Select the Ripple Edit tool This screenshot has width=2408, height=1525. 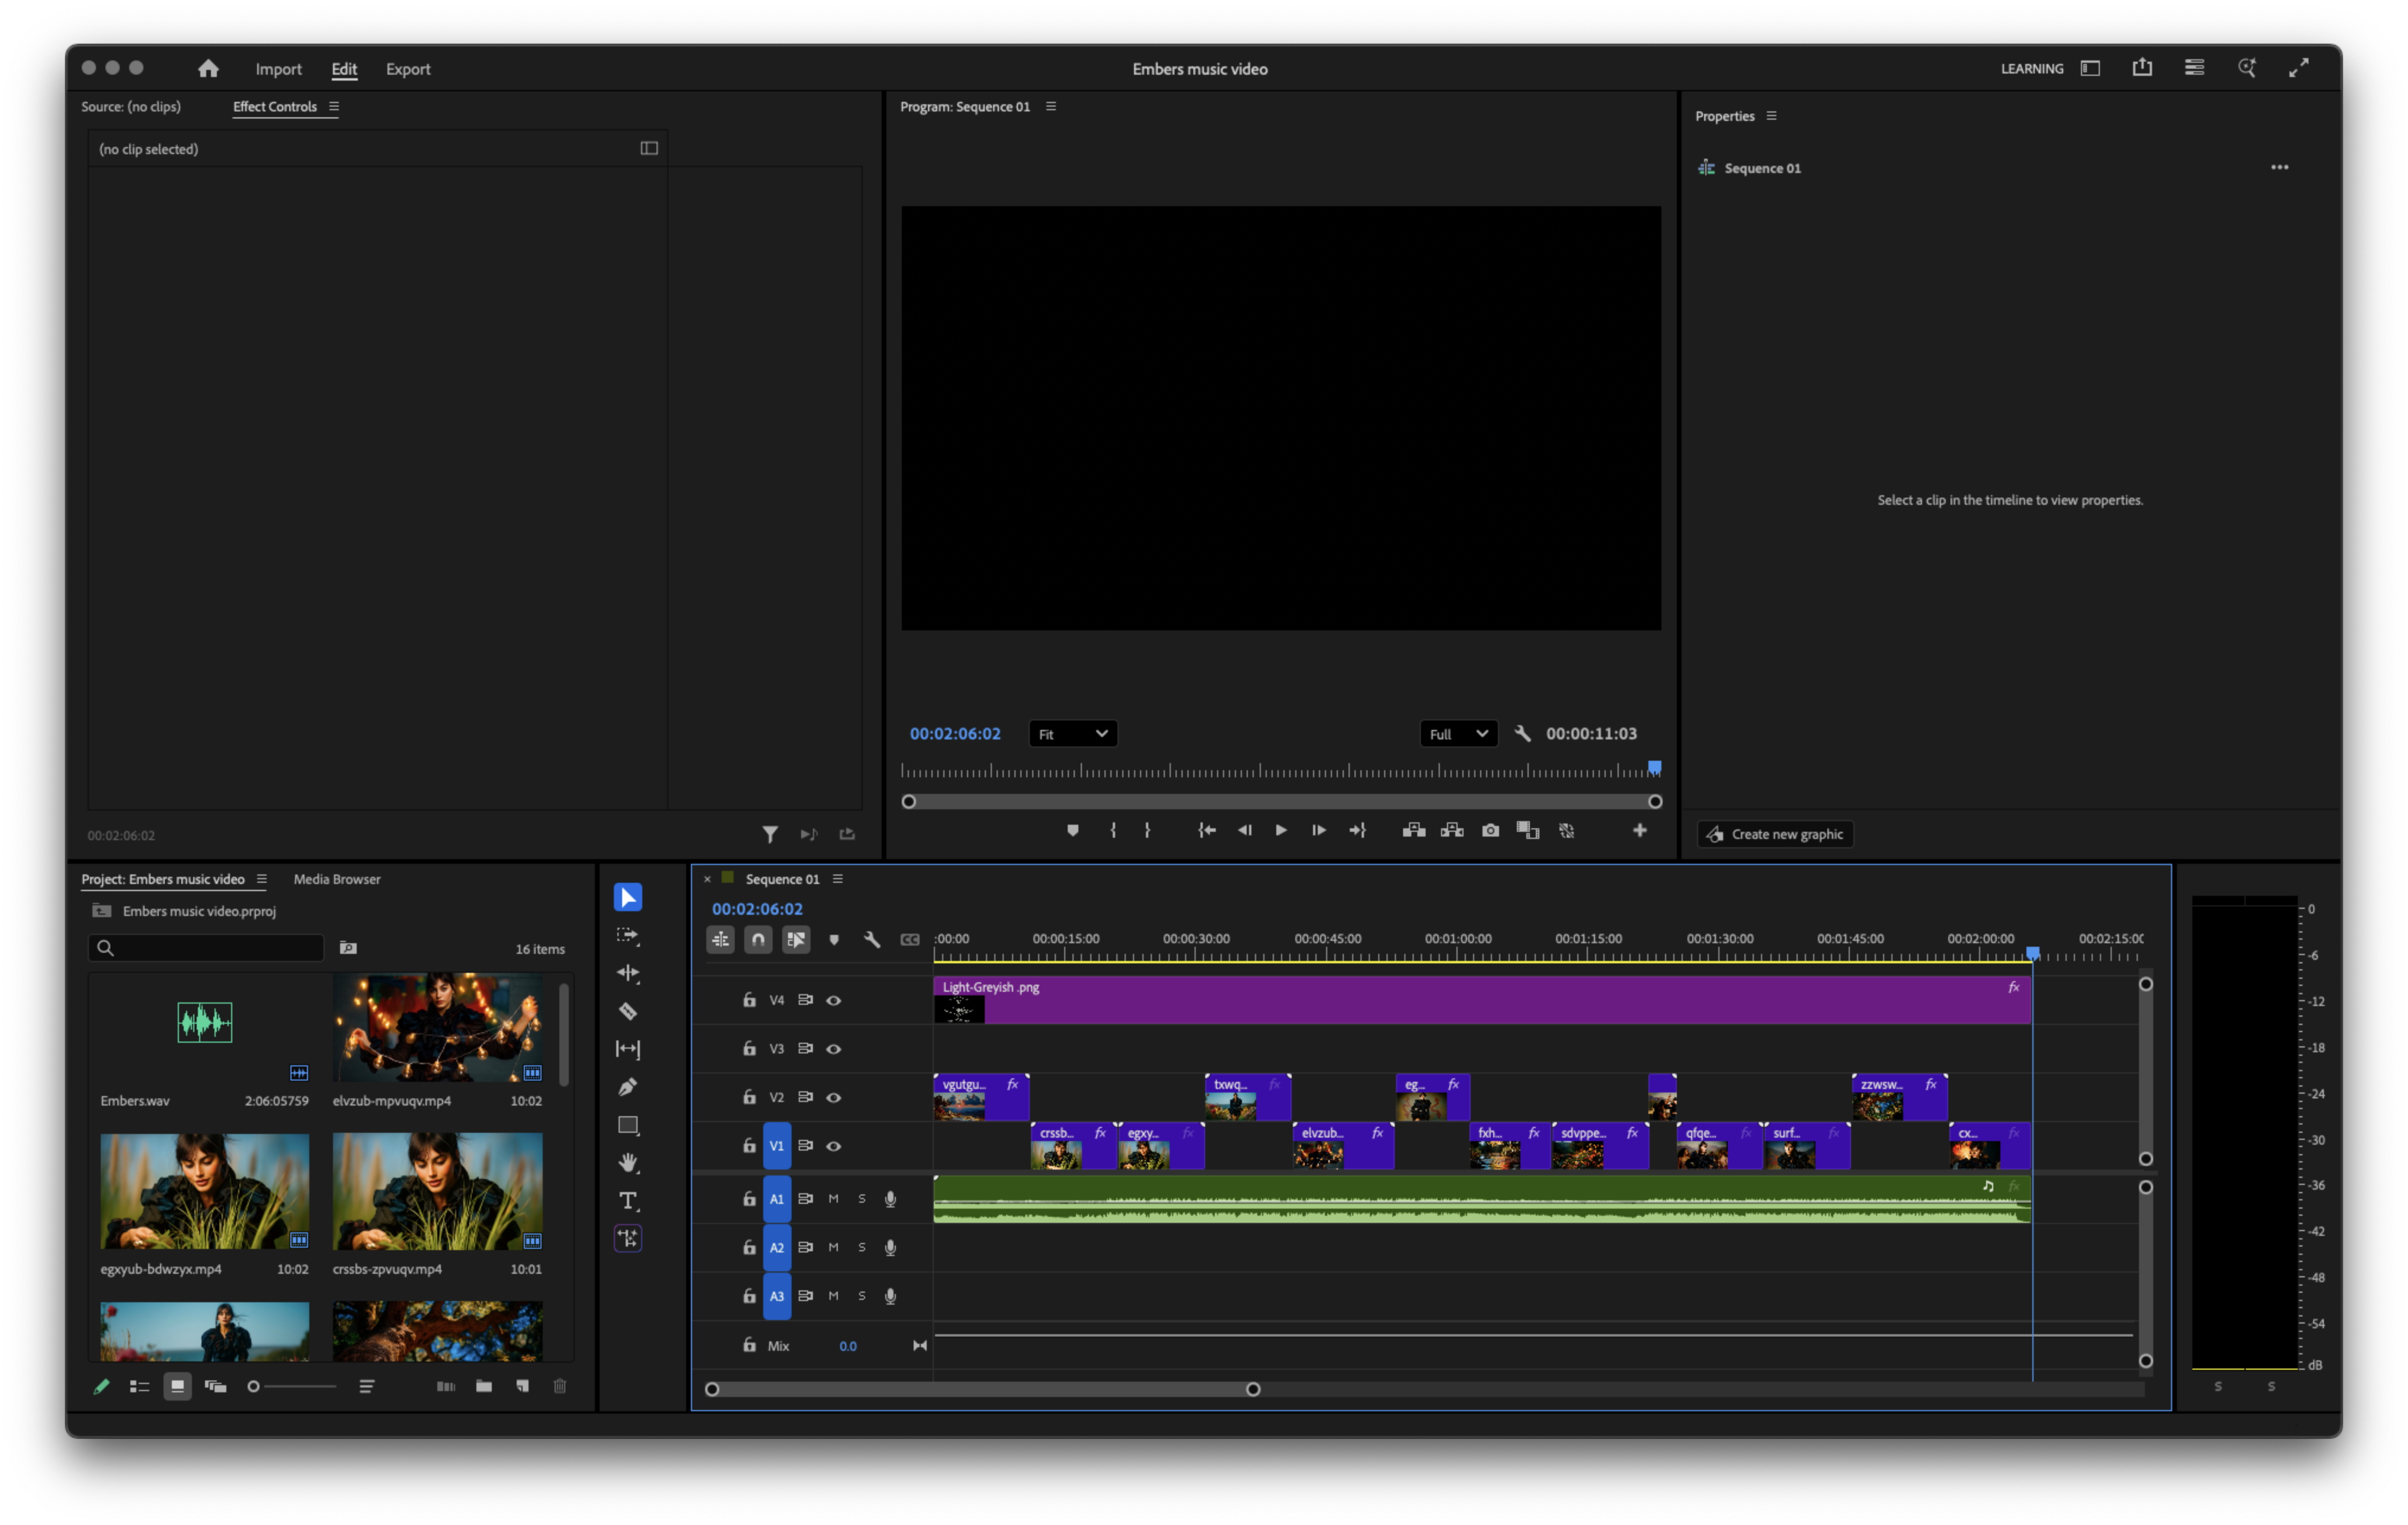click(x=628, y=973)
